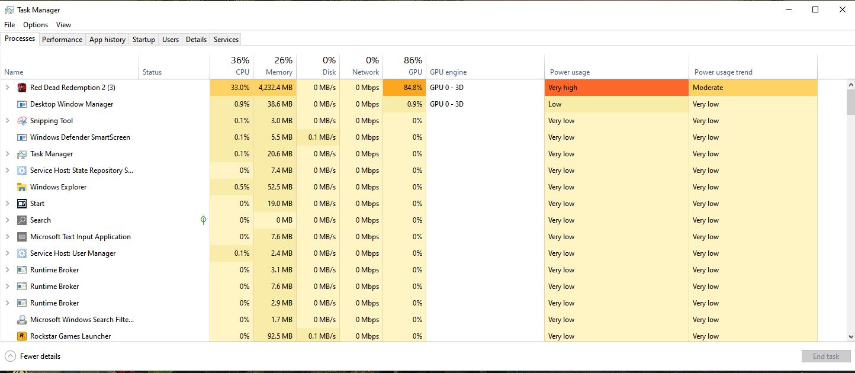Click the Start process icon
This screenshot has width=855, height=373.
coord(22,204)
